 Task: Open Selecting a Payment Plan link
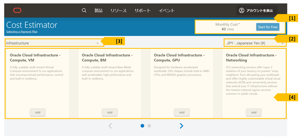(x=22, y=32)
